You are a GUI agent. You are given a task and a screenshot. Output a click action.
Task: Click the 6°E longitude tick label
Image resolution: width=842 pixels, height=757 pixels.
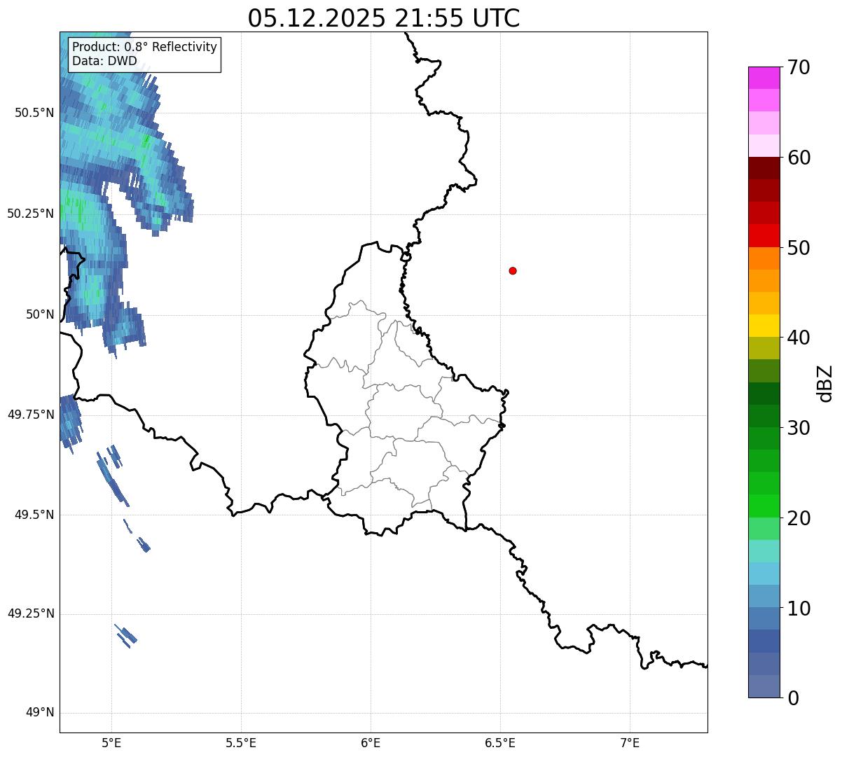click(x=371, y=743)
